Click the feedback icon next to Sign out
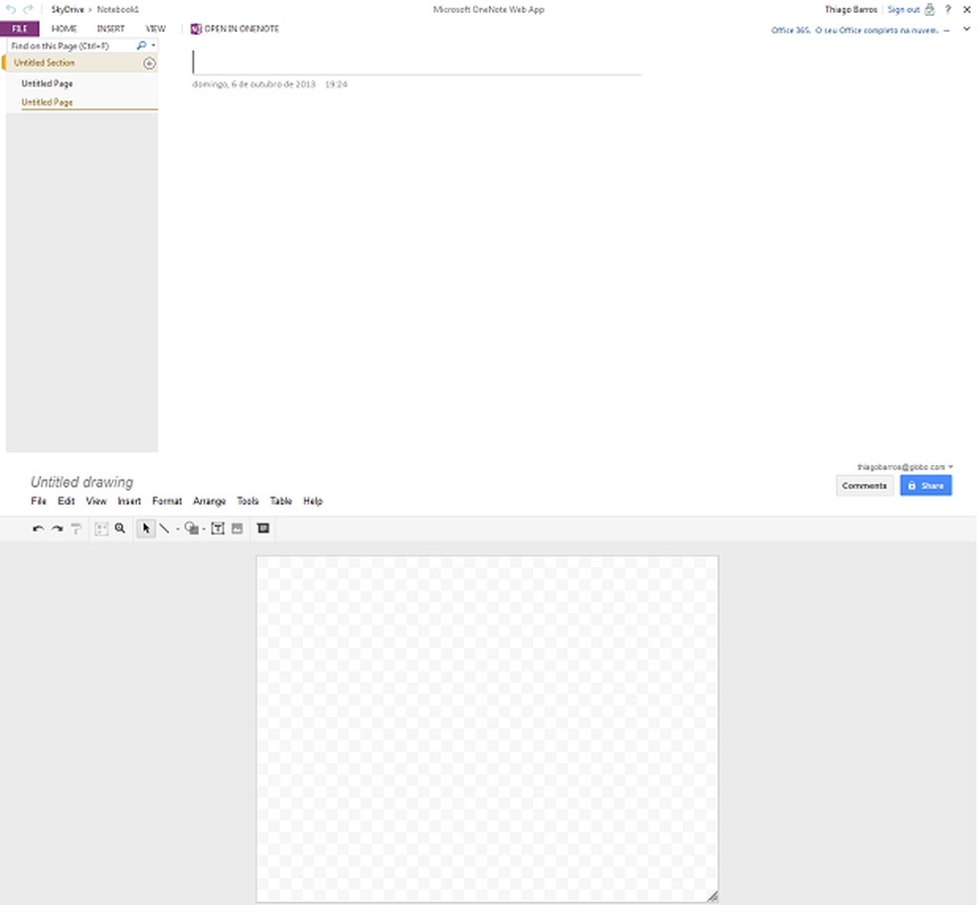978x905 pixels. (x=929, y=9)
